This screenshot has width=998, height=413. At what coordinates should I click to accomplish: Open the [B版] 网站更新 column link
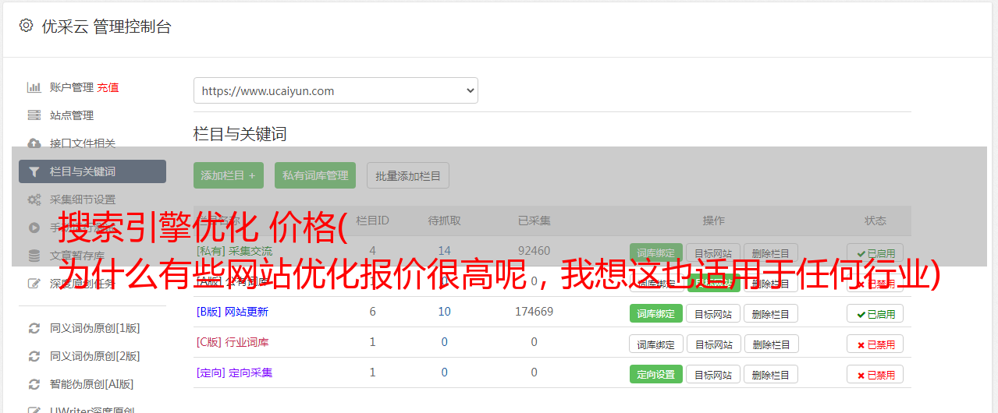[233, 312]
